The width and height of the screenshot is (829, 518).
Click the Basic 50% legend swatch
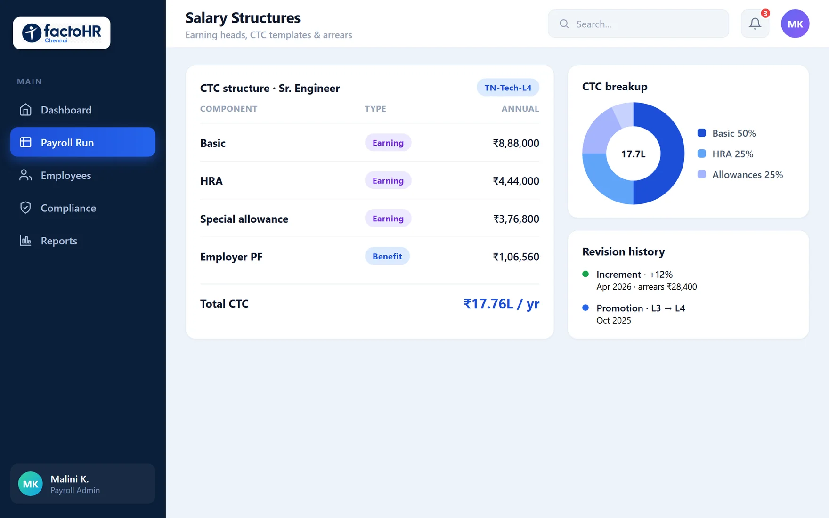click(x=702, y=133)
